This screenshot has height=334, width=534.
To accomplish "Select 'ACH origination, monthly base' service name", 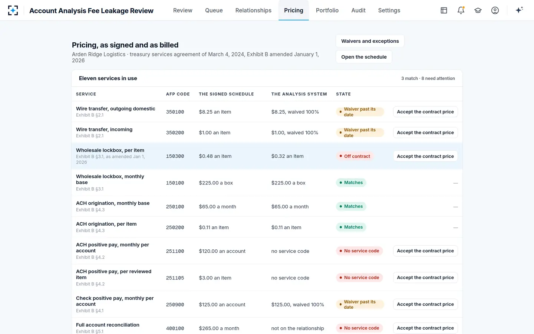I will pyautogui.click(x=113, y=203).
